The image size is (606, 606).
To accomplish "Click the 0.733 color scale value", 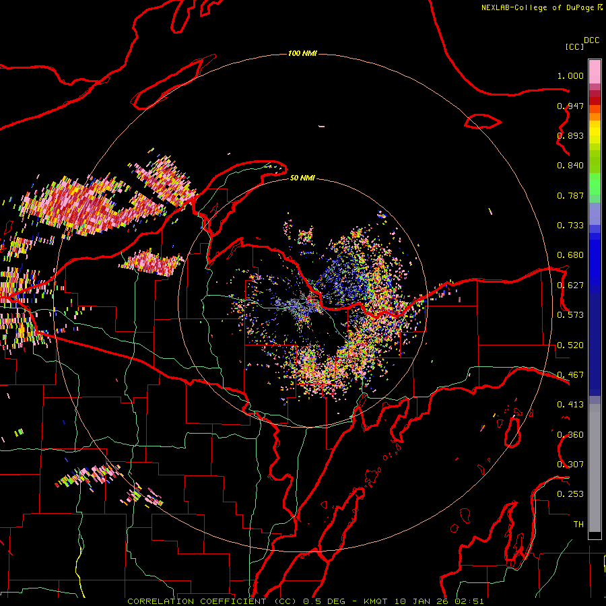I will (x=570, y=226).
